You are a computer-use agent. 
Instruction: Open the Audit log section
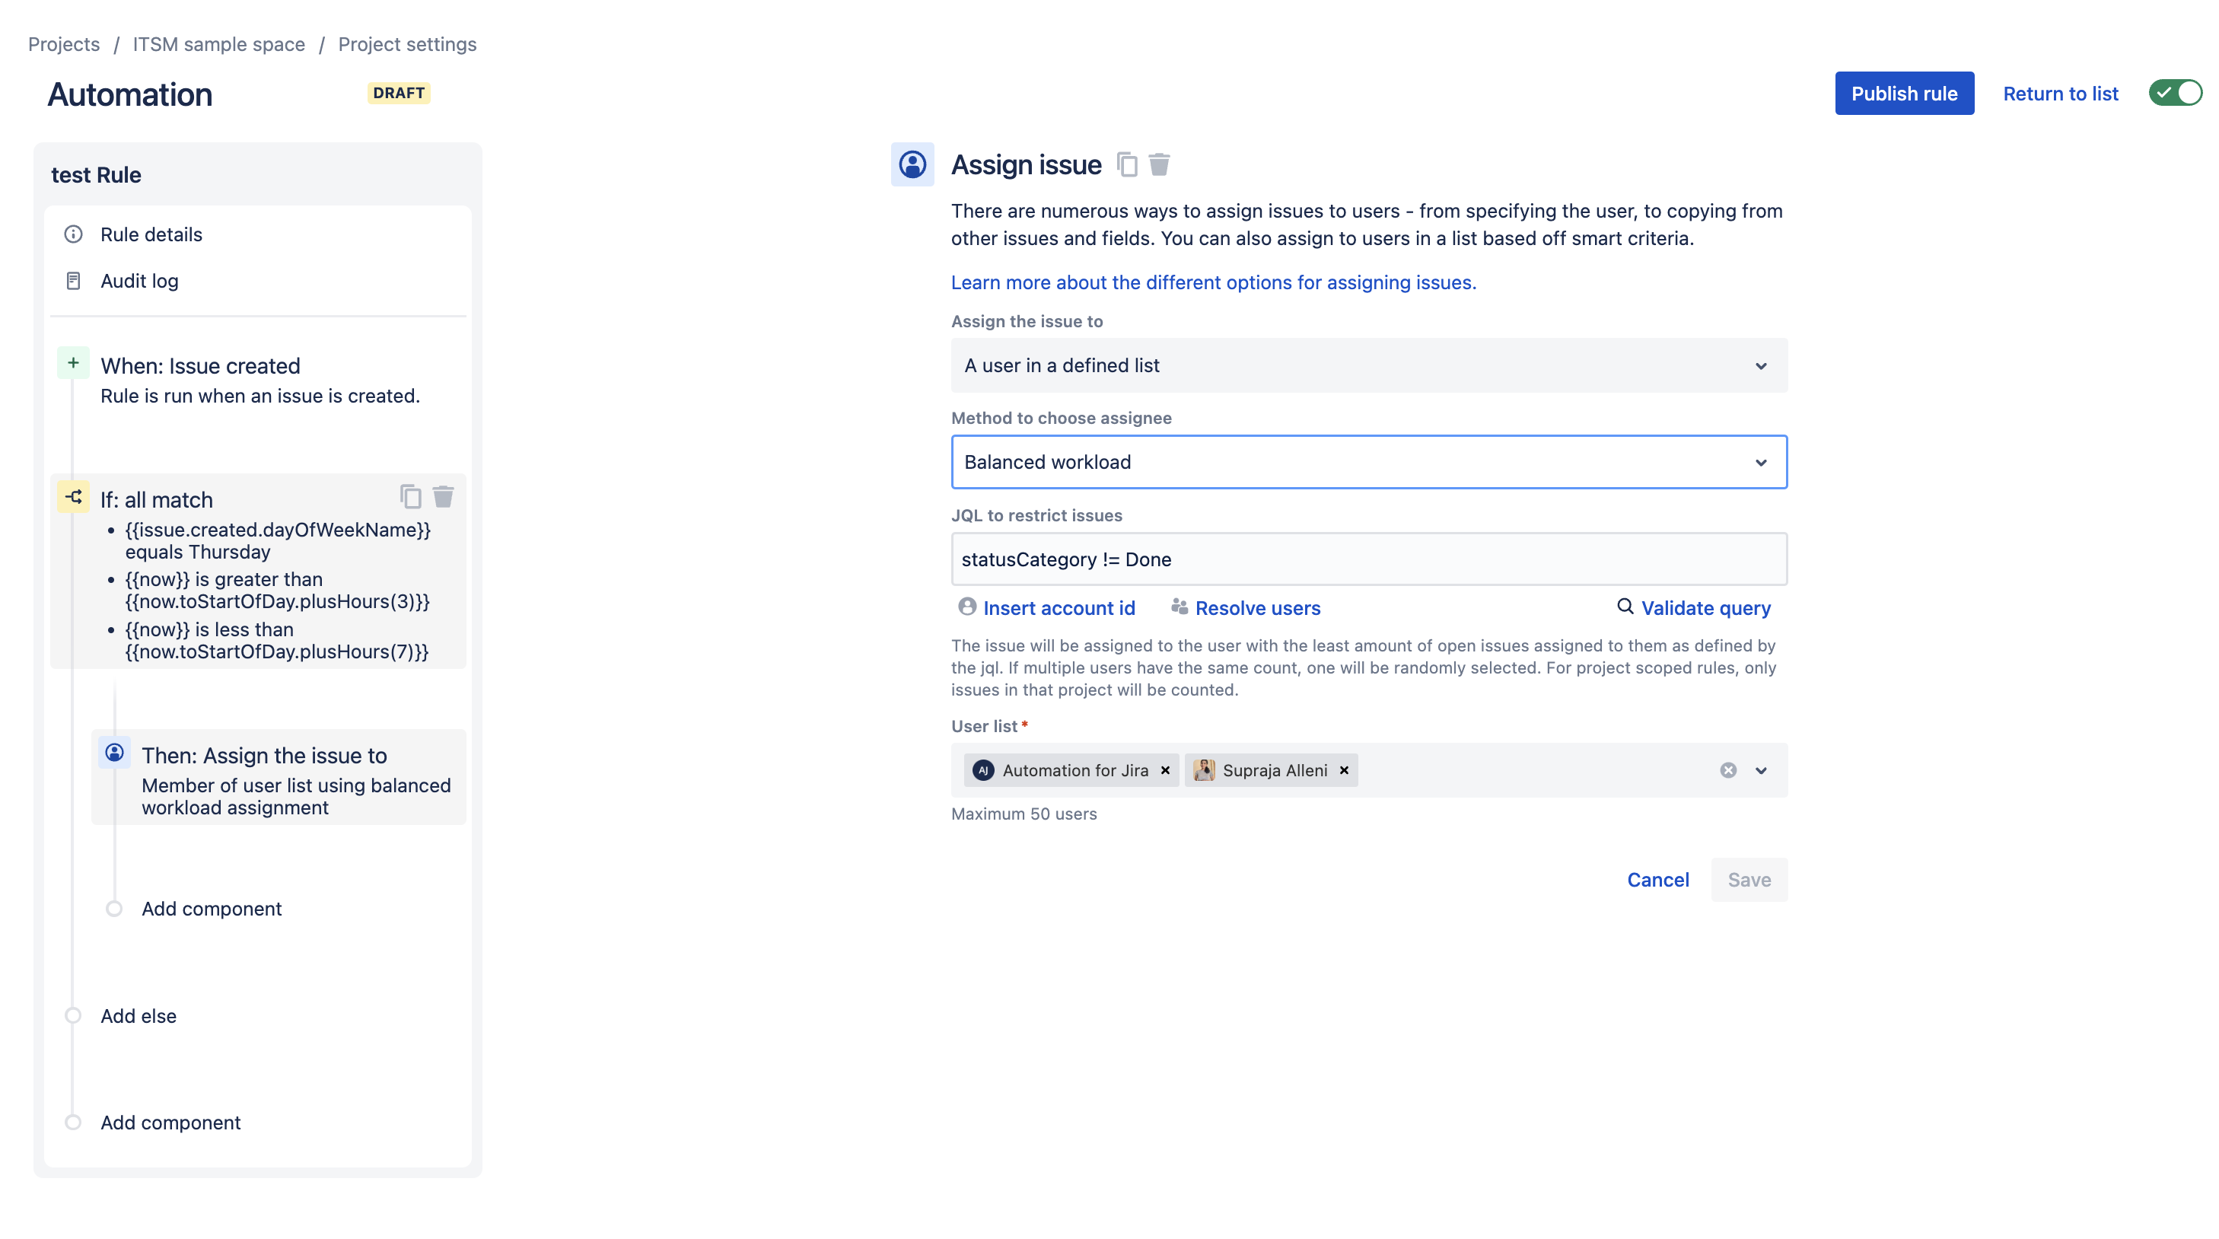[x=139, y=280]
